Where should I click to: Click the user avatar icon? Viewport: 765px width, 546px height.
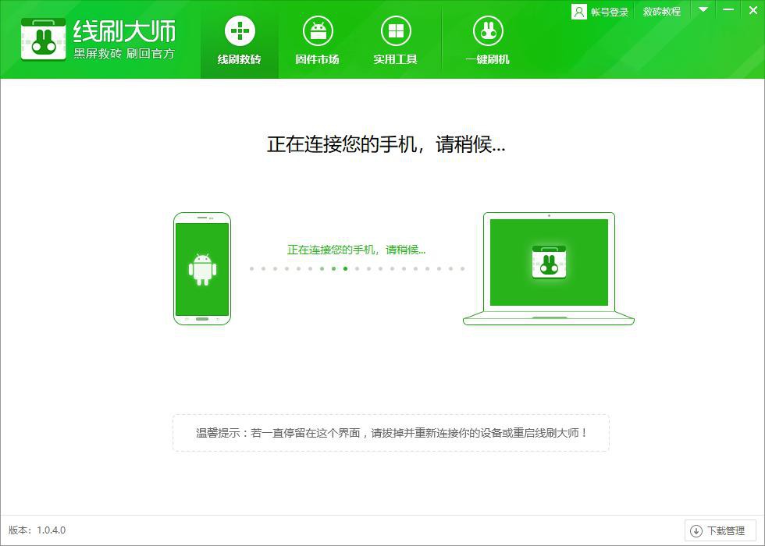[x=578, y=12]
